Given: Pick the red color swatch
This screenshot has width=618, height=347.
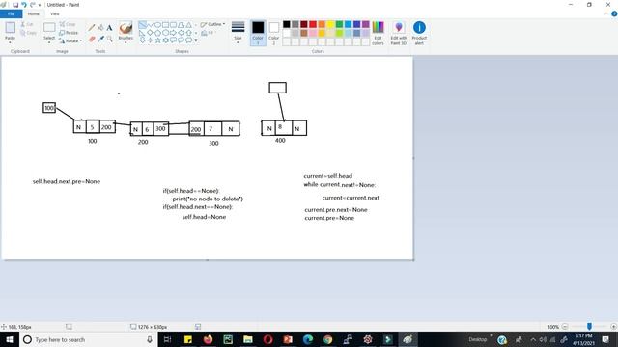Looking at the screenshot, I should [313, 24].
